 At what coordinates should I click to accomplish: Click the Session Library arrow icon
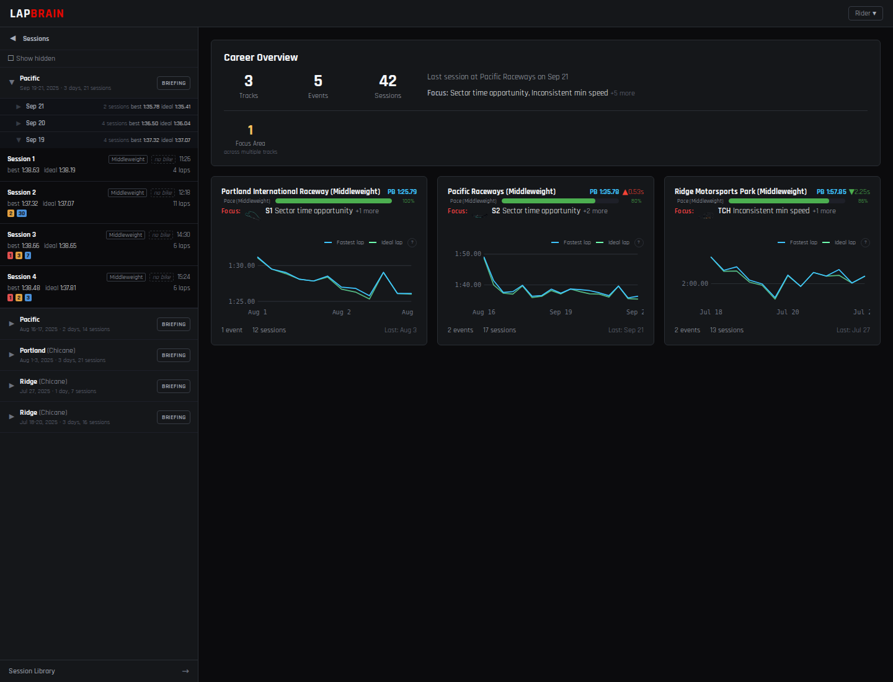click(x=185, y=671)
